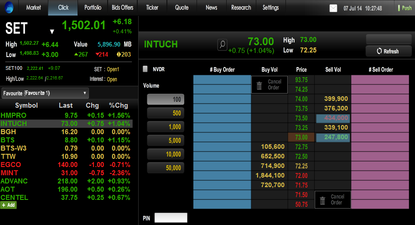Click the Last column header
The image size is (415, 225).
pos(66,105)
